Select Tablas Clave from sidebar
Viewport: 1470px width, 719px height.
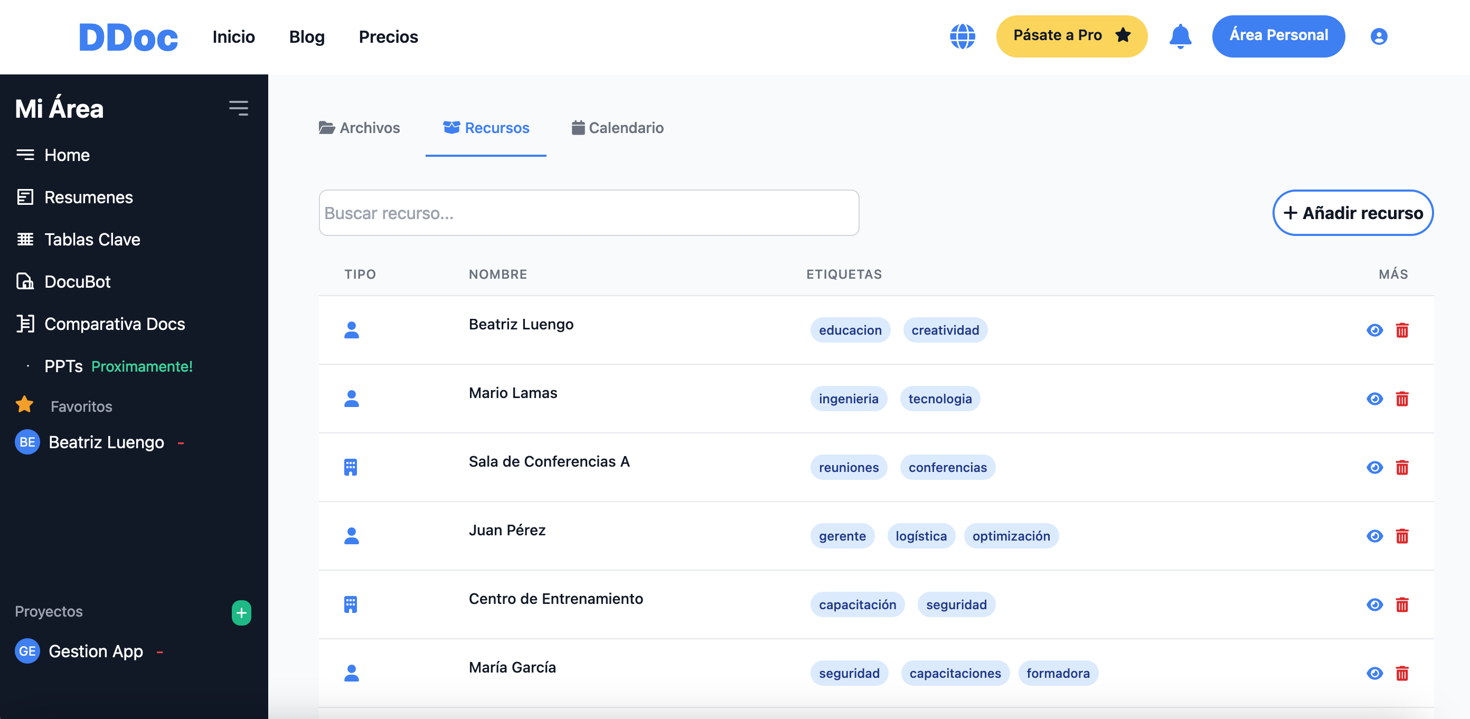(x=92, y=239)
